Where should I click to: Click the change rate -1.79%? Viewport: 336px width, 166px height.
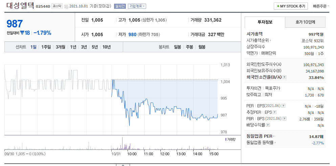click(42, 33)
